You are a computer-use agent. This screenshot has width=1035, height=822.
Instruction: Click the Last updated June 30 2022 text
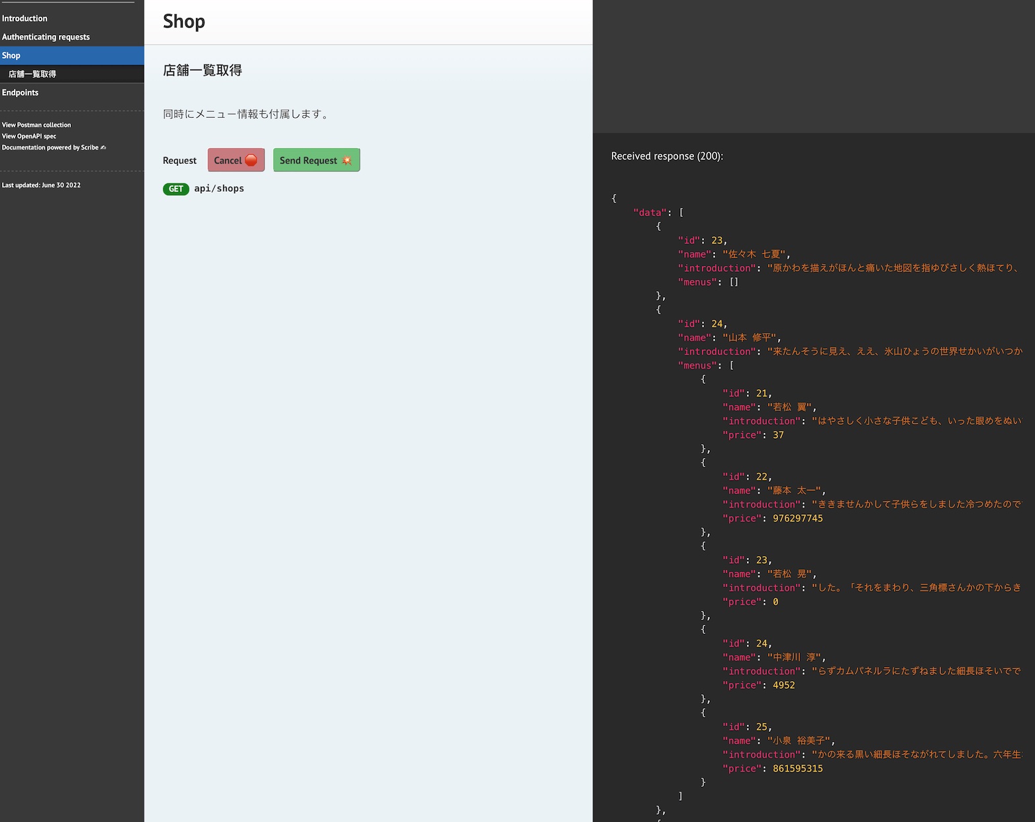click(x=41, y=185)
